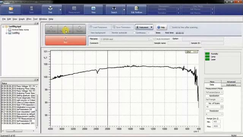Viewport: 243px width, 137px height.
Task: Click the Range Min input field
Action: 216,122
